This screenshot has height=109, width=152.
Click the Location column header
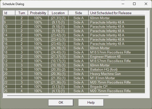tap(58, 13)
